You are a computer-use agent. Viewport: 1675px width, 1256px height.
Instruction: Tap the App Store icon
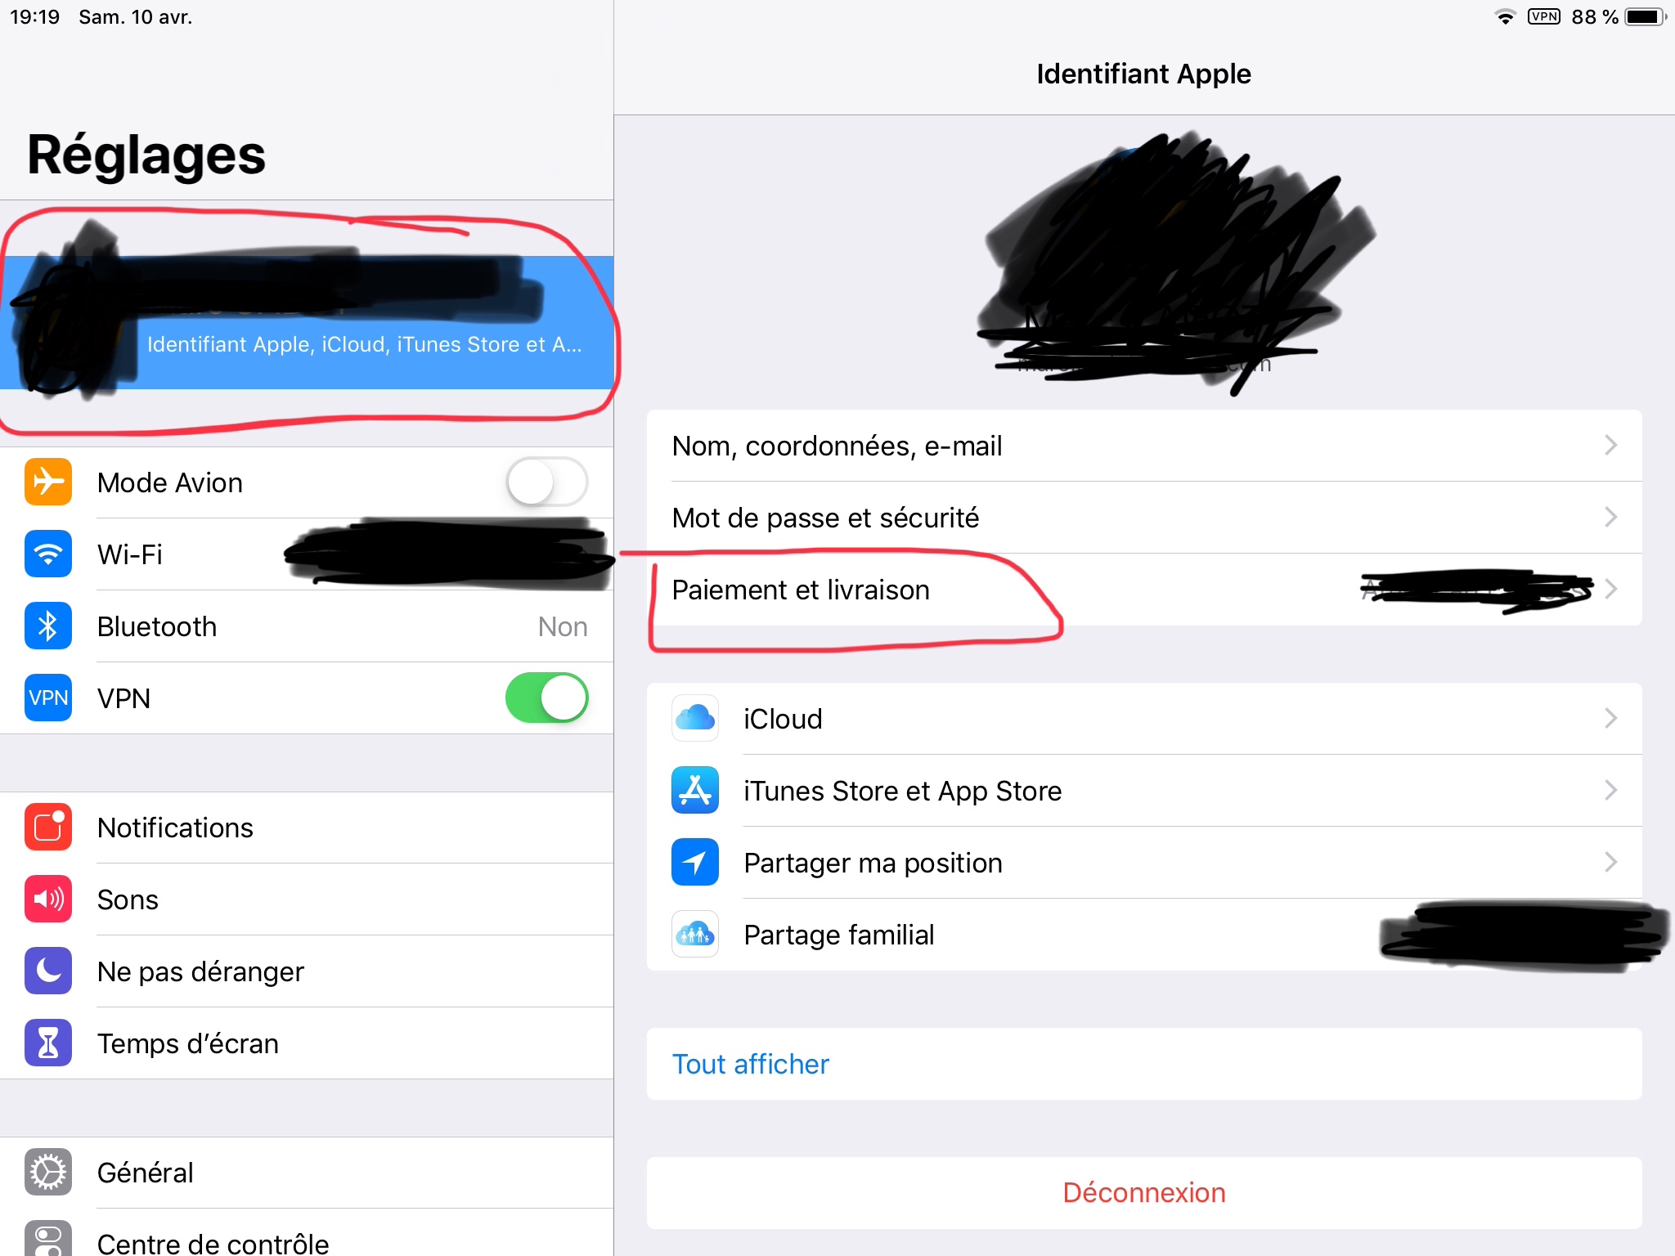pyautogui.click(x=695, y=791)
